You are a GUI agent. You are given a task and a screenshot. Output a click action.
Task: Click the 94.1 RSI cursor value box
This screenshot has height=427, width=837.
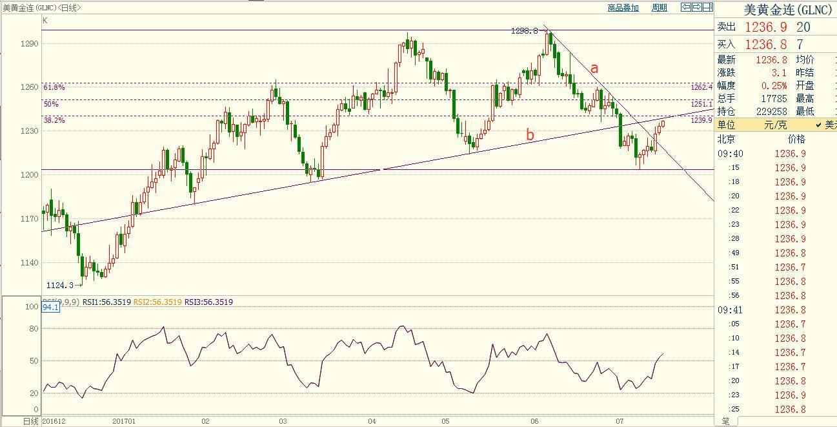click(x=50, y=307)
